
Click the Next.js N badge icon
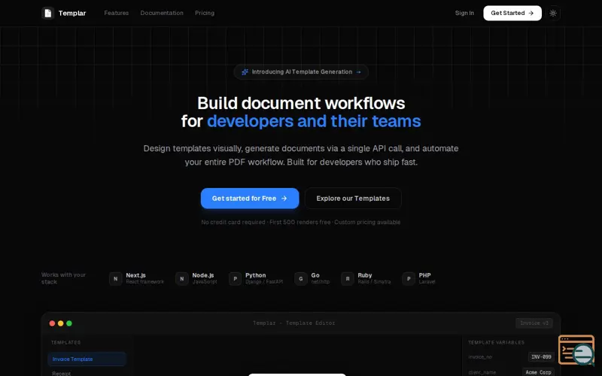tap(116, 278)
